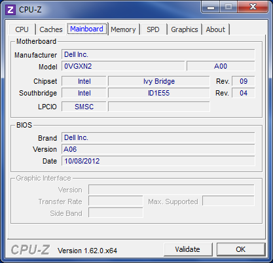View the Graphics tab
This screenshot has height=263, width=273.
tap(185, 29)
